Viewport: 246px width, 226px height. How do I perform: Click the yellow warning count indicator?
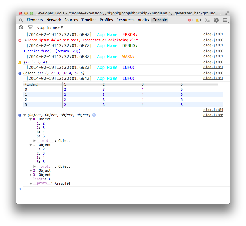198,20
